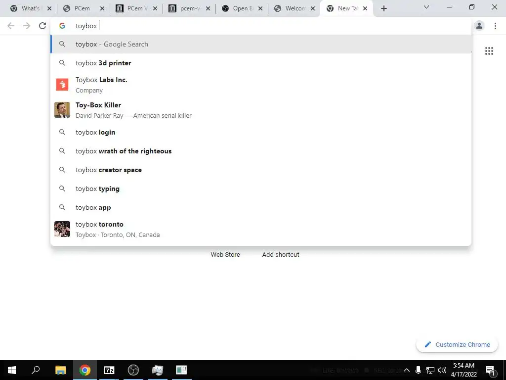Open the Windows Start menu

tap(12, 370)
